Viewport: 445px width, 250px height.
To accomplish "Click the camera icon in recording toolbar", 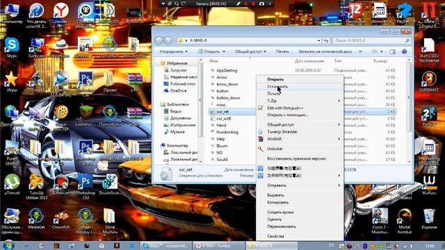I will [261, 3].
